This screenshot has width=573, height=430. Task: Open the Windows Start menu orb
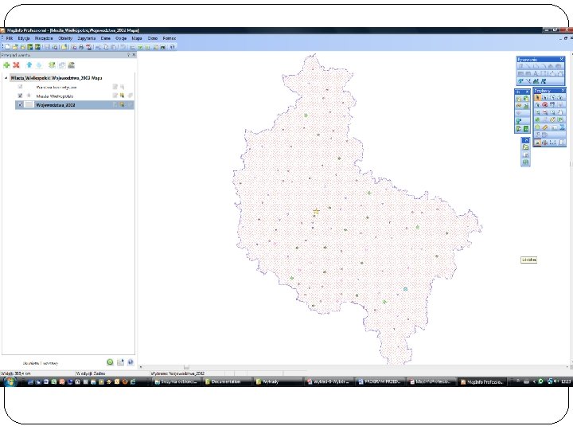pos(10,381)
